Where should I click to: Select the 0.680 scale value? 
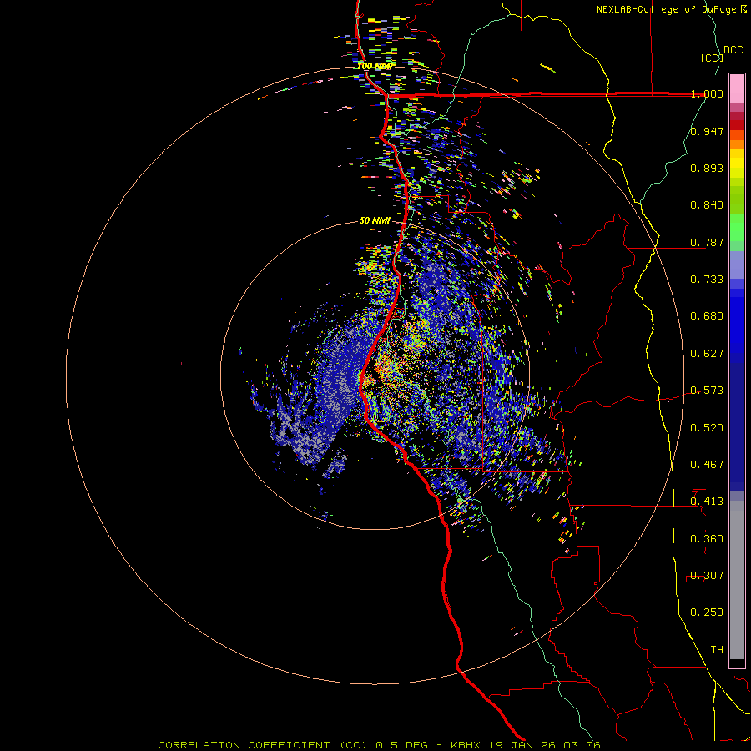point(707,316)
